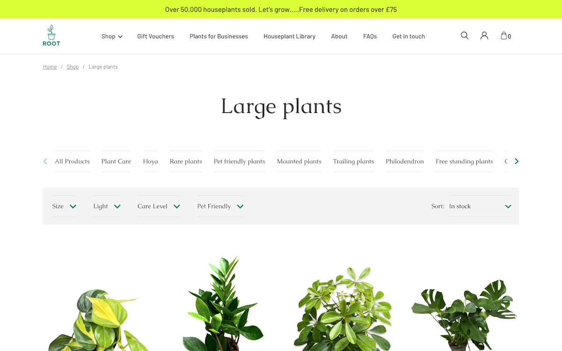Image resolution: width=562 pixels, height=351 pixels.
Task: Open the FAQs page
Action: point(370,36)
